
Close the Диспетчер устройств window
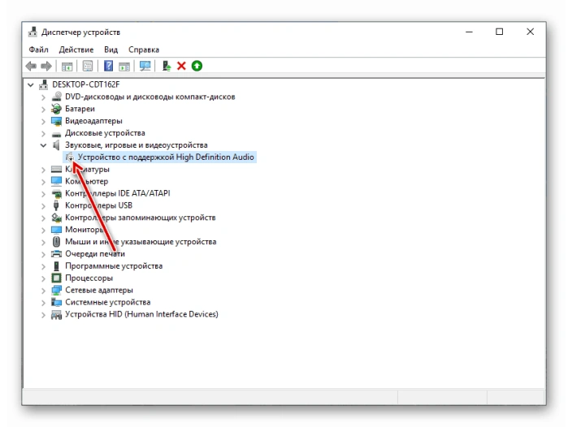tap(531, 32)
